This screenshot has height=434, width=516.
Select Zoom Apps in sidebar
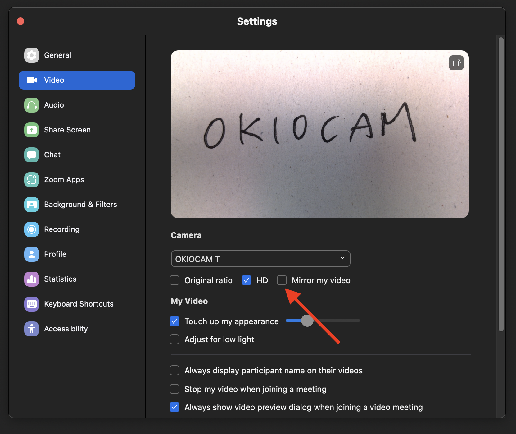tap(77, 180)
